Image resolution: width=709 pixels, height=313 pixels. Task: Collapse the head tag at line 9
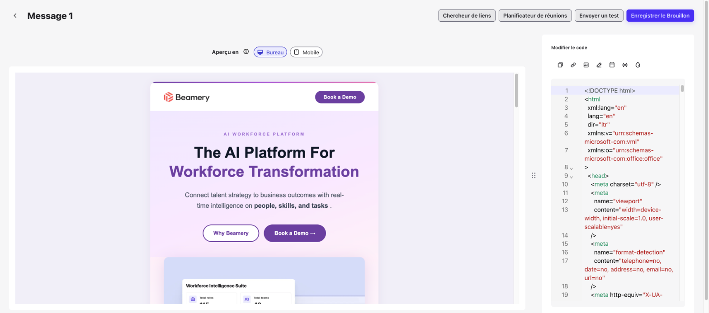[x=571, y=177]
